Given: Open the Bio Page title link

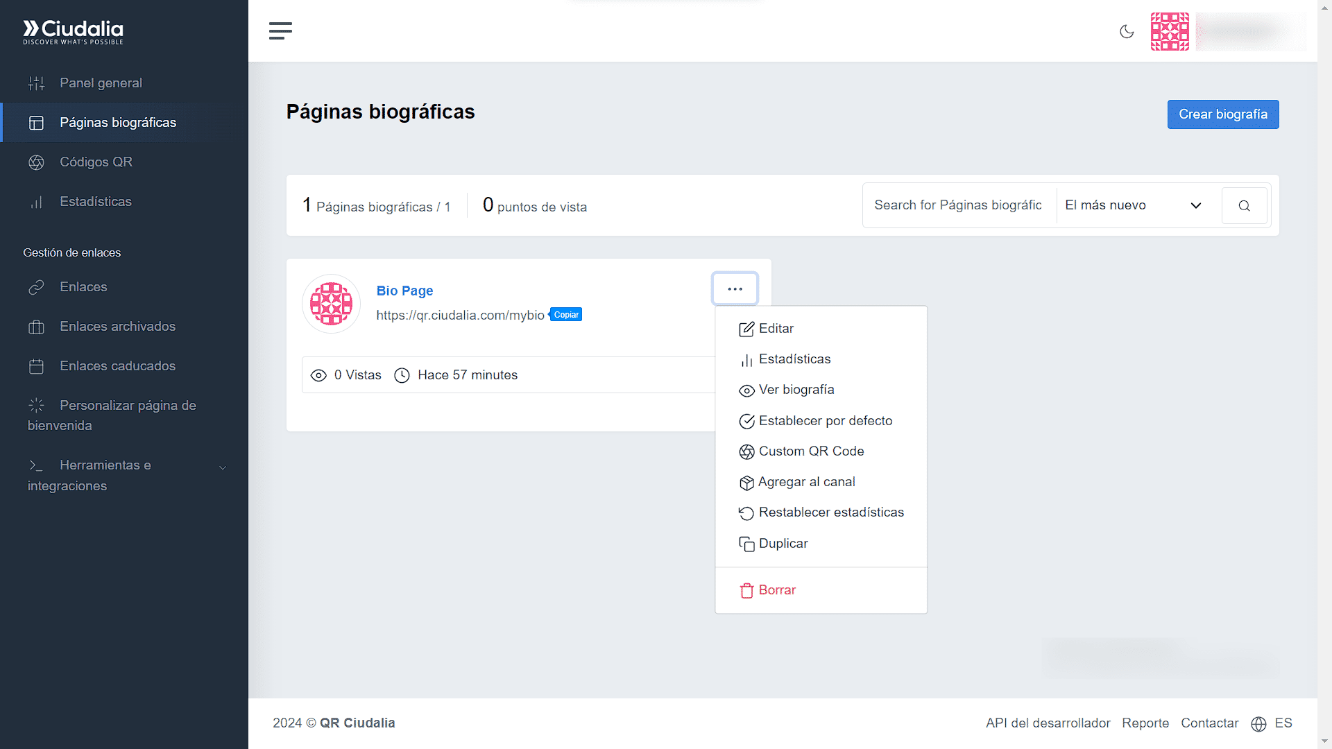Looking at the screenshot, I should coord(404,291).
